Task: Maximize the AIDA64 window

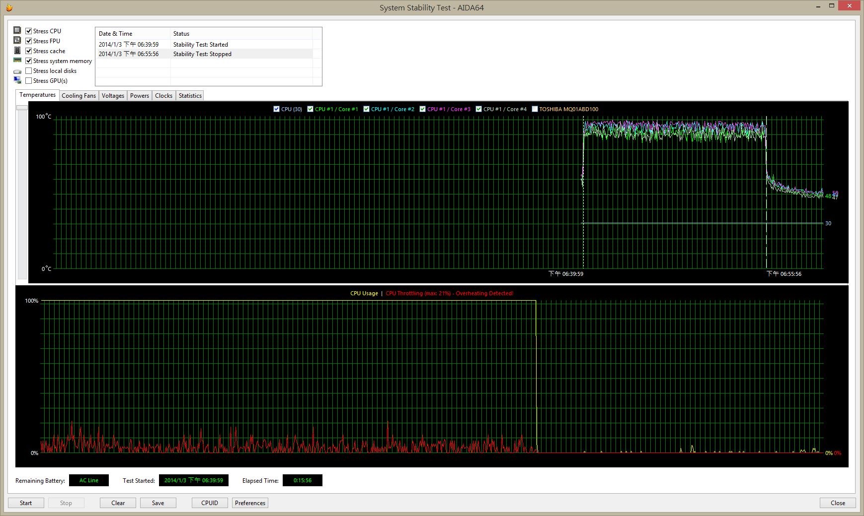Action: (832, 6)
